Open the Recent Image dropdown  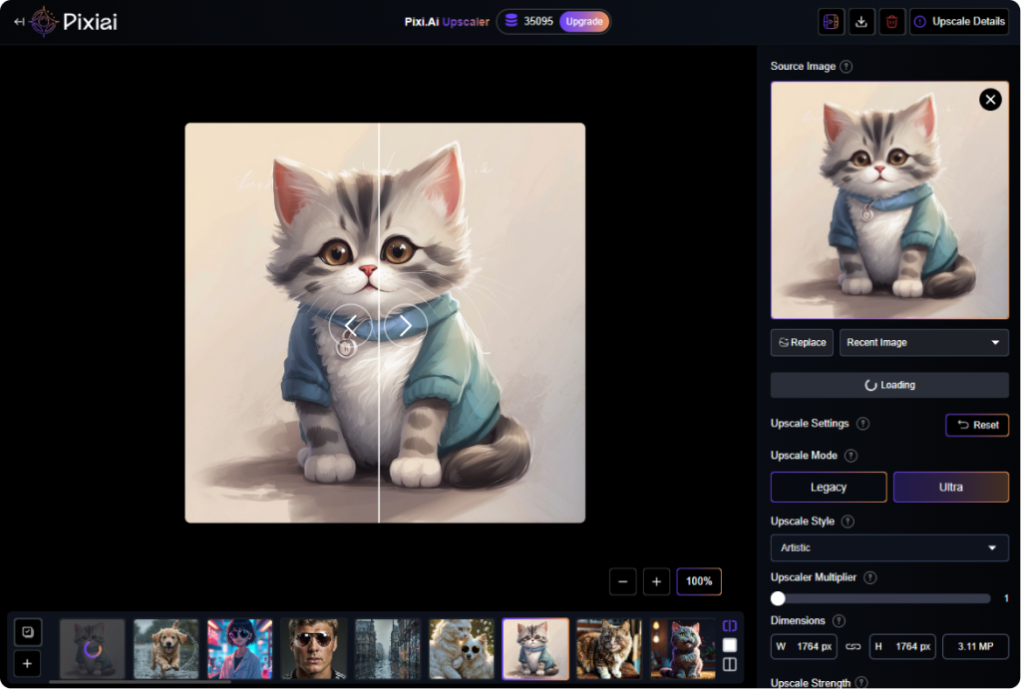tap(923, 342)
